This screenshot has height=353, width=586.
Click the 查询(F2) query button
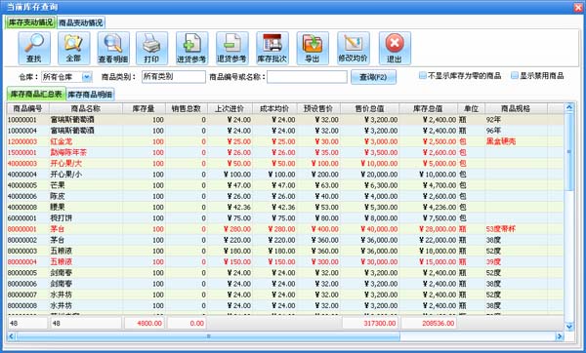point(373,77)
